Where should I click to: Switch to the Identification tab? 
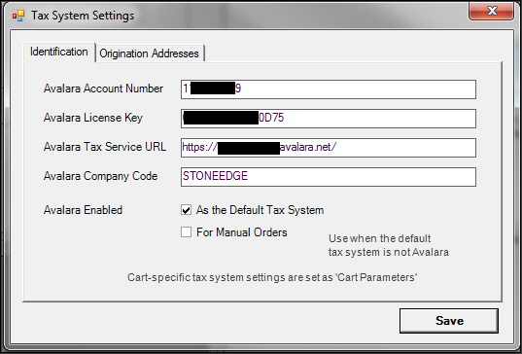tap(59, 52)
